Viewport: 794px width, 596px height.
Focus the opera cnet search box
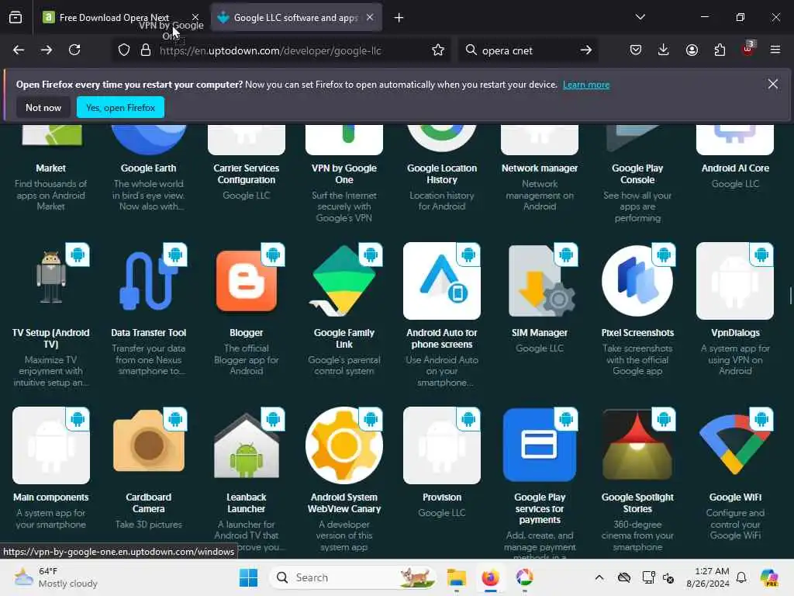526,50
